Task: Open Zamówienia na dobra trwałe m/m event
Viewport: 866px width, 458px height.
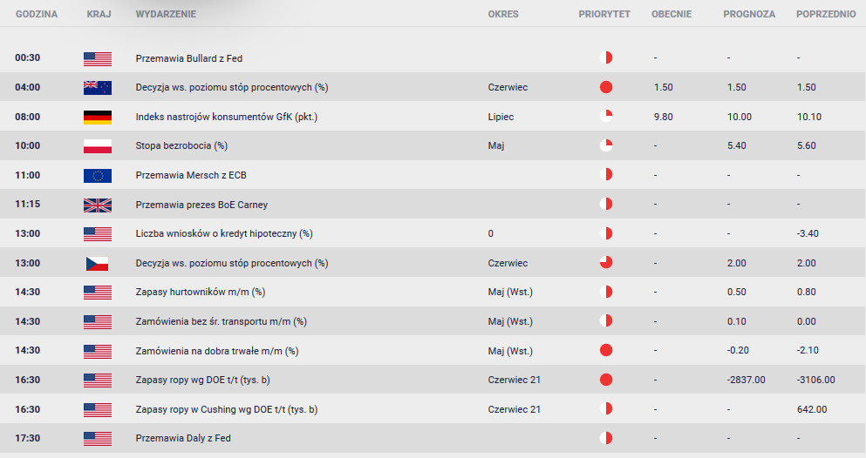Action: (217, 351)
